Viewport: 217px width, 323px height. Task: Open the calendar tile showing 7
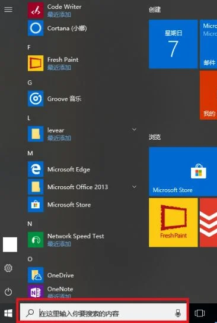(x=173, y=44)
